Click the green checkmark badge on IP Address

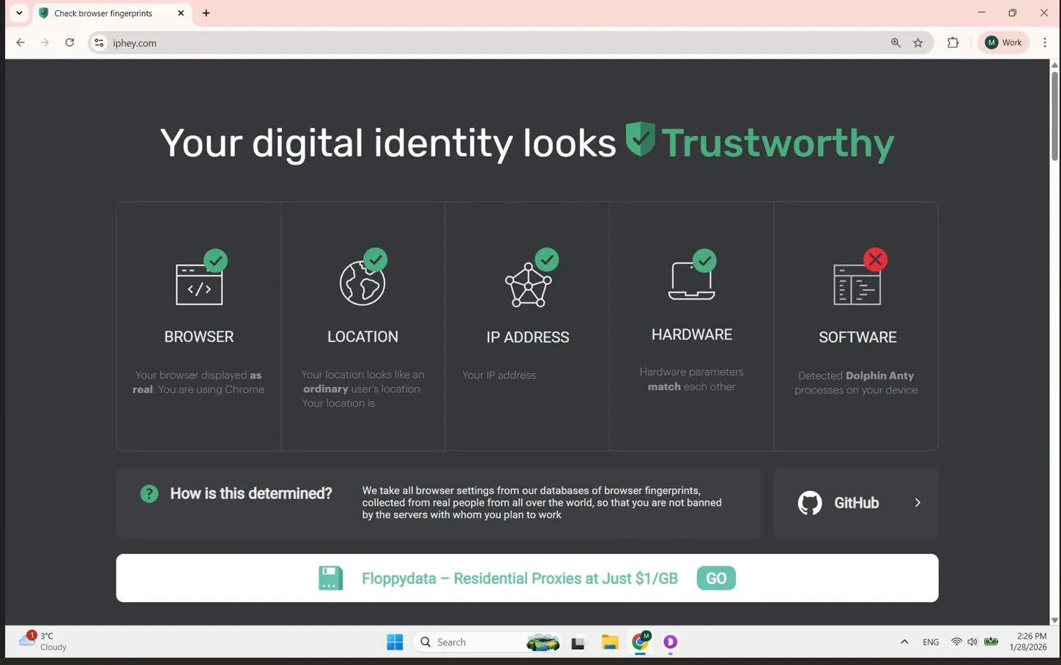pos(546,260)
